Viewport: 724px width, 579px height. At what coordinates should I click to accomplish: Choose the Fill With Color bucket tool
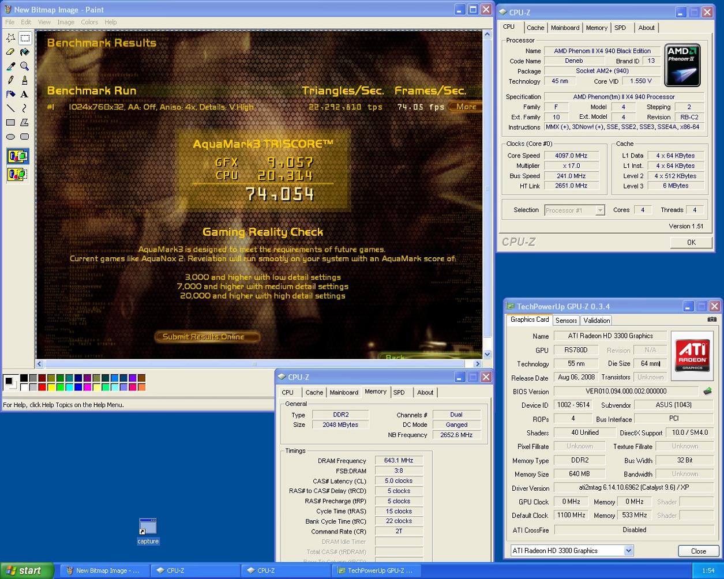25,52
